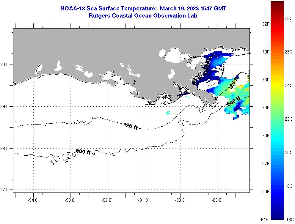Click the "61F" colorbar label
Screen dimensions: 295x224
click(x=265, y=220)
